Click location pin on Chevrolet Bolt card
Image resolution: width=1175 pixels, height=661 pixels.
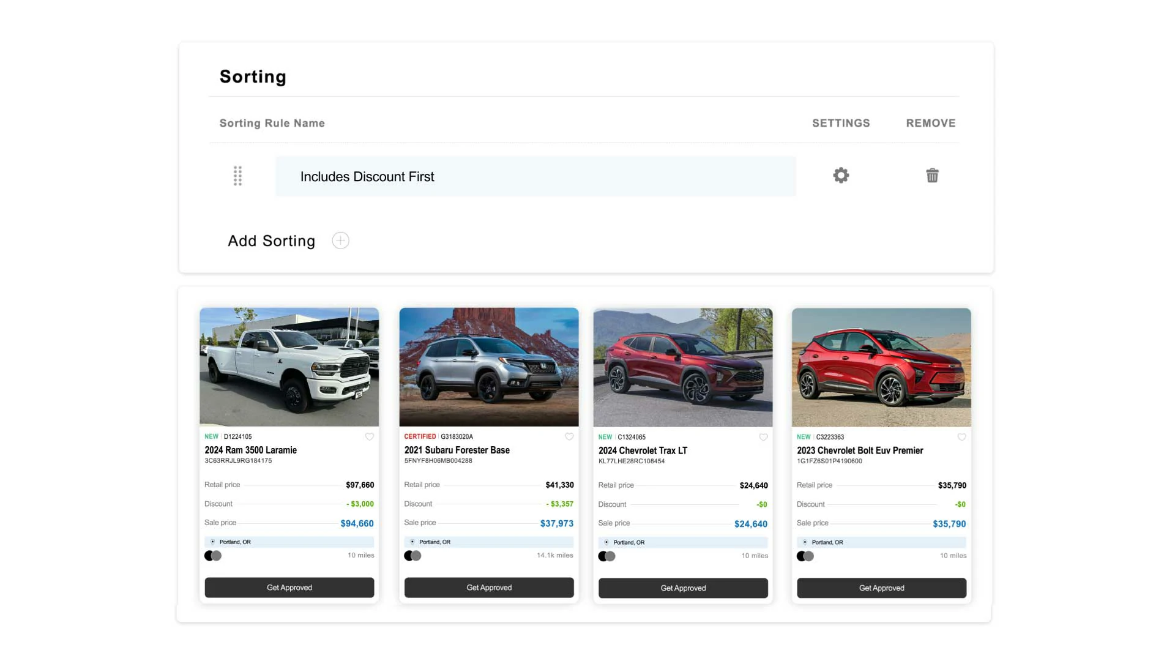tap(804, 542)
